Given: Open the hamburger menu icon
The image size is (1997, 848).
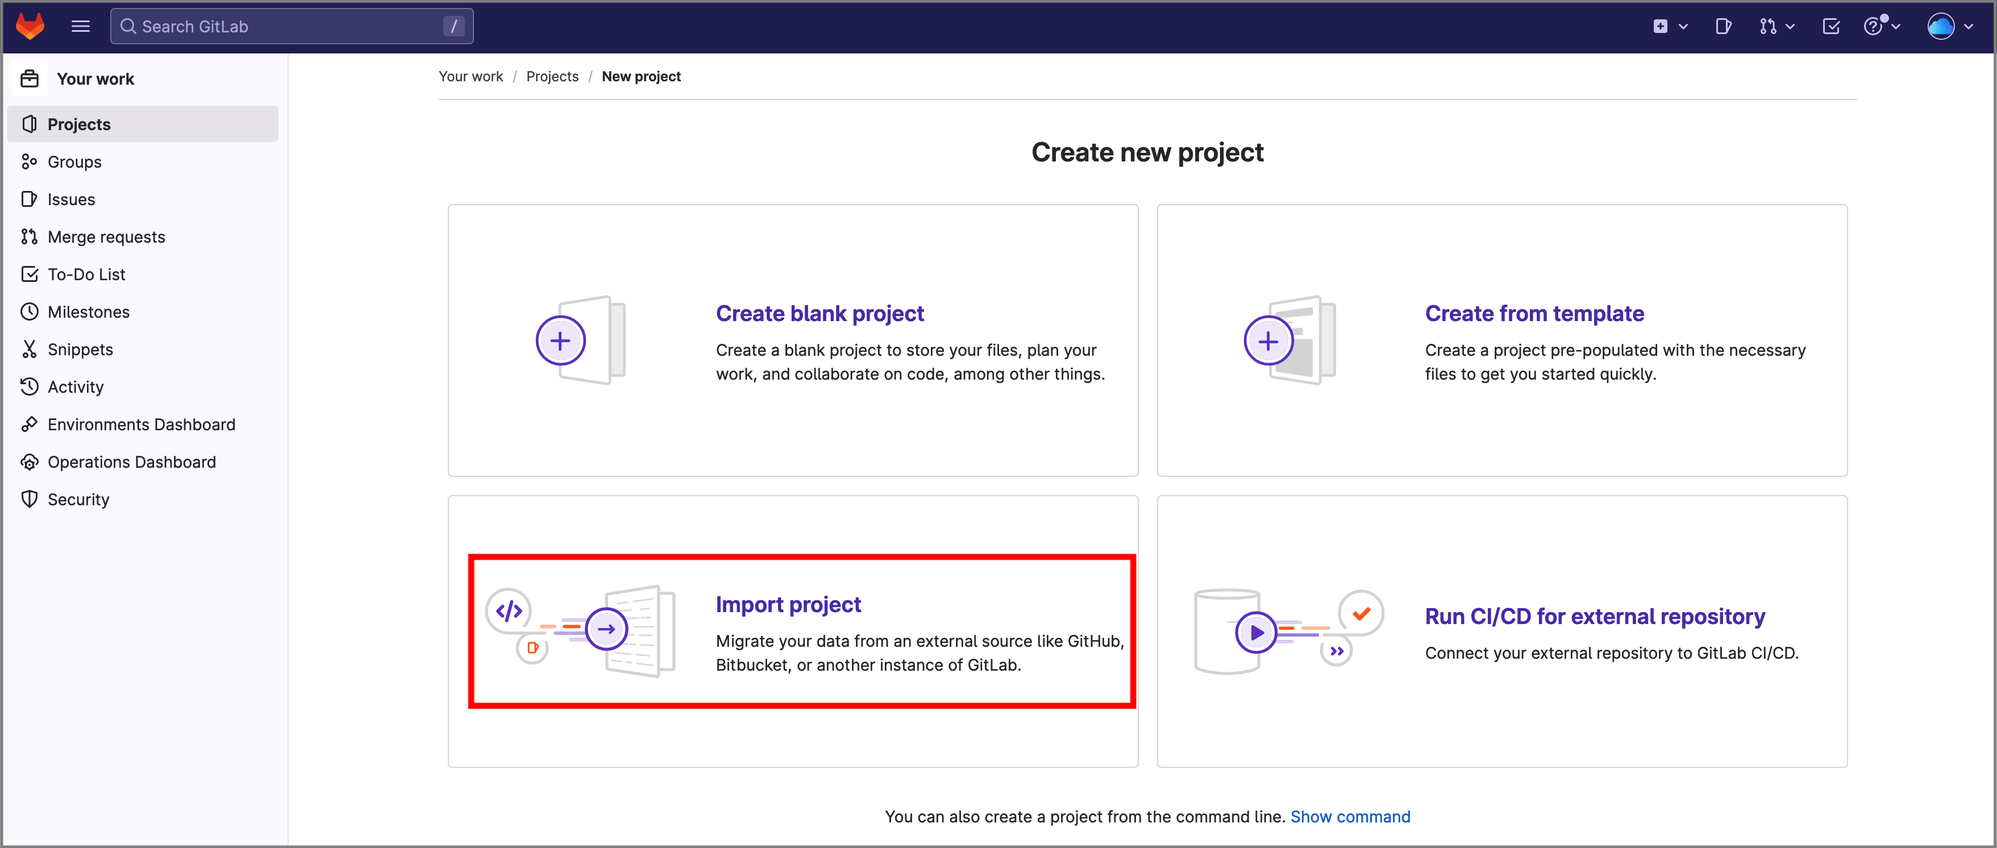Looking at the screenshot, I should click(x=81, y=26).
